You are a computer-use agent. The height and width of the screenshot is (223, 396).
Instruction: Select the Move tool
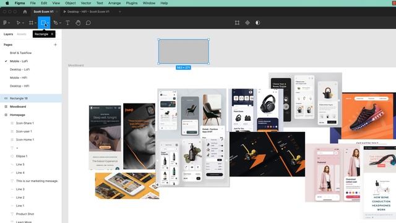[18, 23]
